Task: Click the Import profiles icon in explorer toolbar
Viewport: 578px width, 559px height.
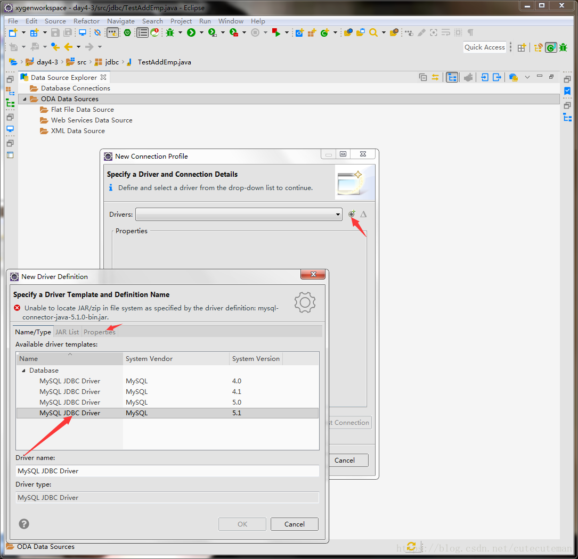Action: pyautogui.click(x=485, y=77)
